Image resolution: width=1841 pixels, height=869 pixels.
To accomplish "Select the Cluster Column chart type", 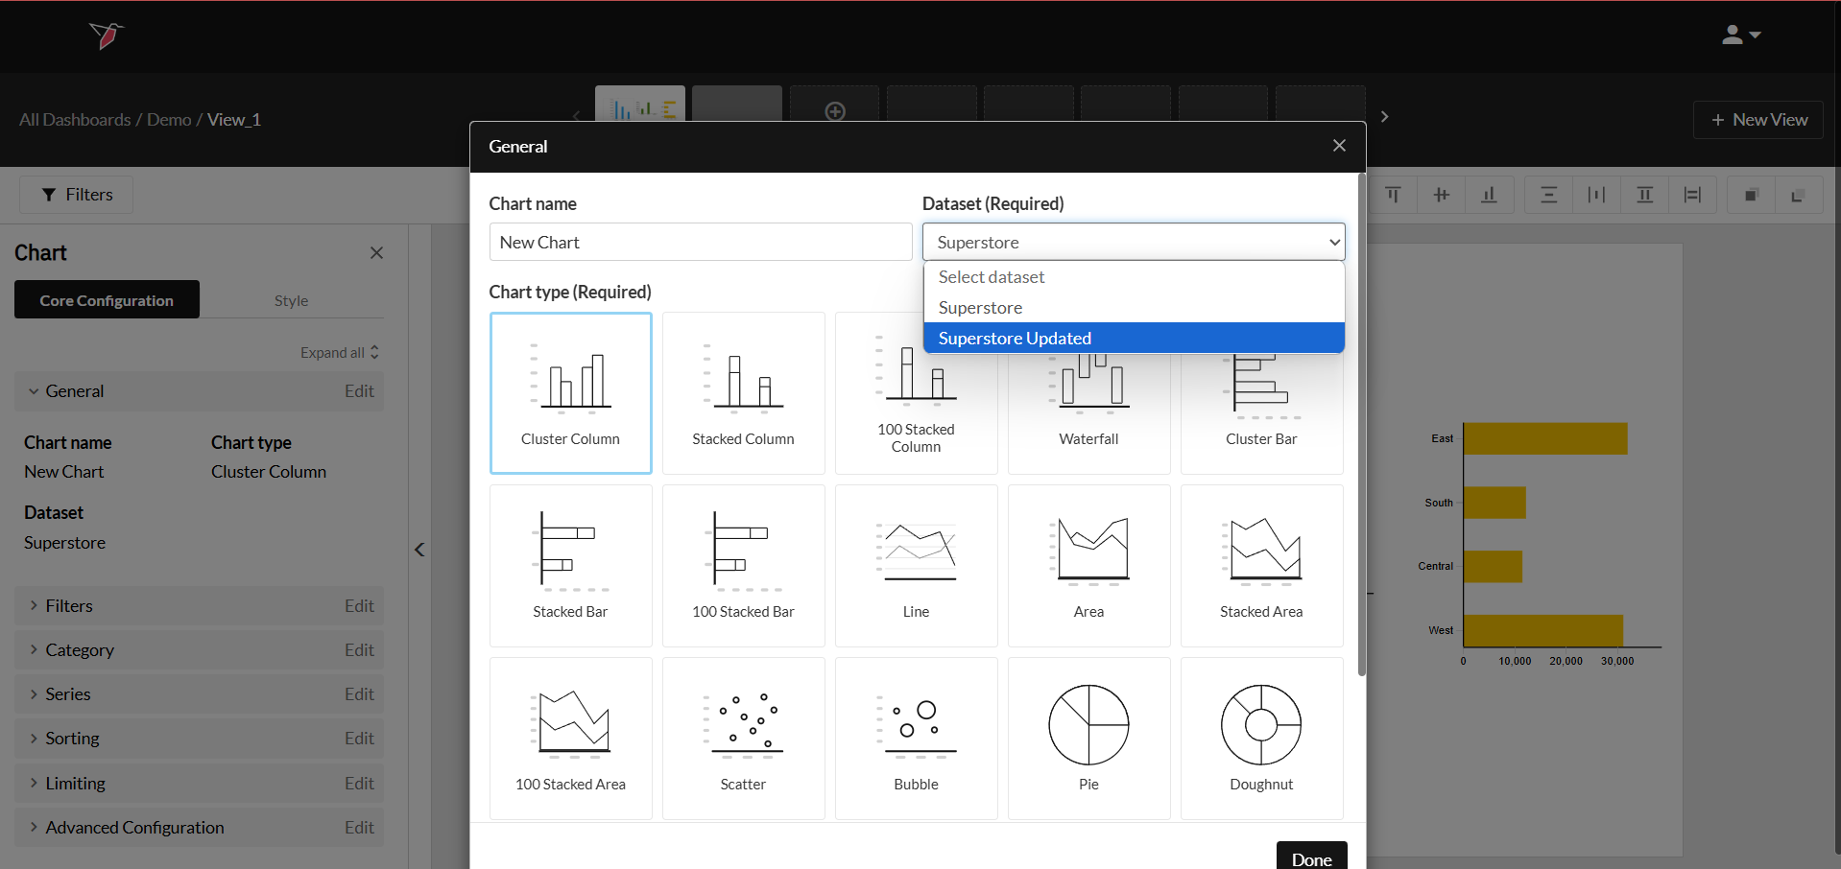I will pos(570,393).
